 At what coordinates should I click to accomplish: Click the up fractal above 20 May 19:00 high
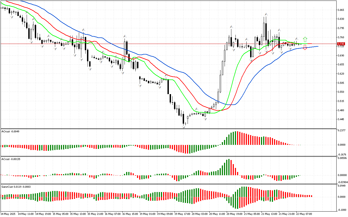coord(231,27)
